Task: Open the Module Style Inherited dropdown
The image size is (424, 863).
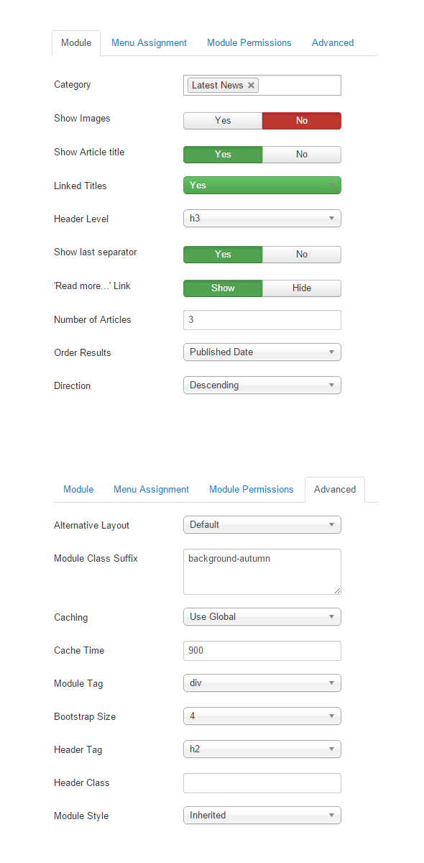Action: [262, 816]
